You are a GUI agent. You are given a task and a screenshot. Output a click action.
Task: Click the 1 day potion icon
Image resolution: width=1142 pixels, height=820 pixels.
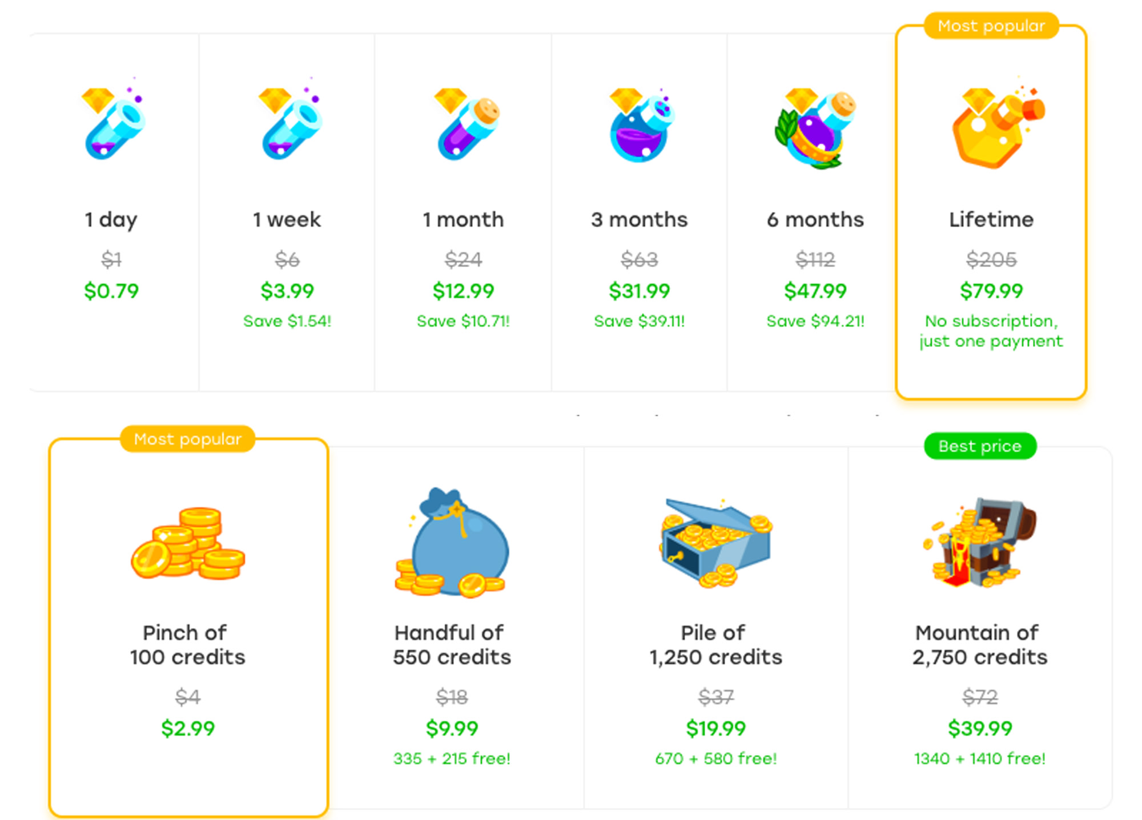(x=114, y=124)
